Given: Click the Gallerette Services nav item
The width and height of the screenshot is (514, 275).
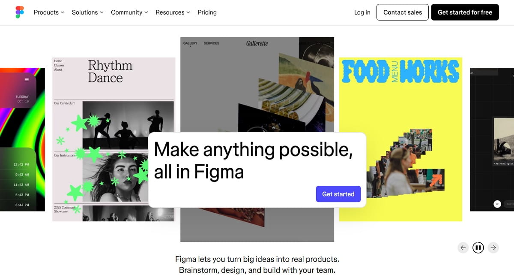Looking at the screenshot, I should 211,43.
